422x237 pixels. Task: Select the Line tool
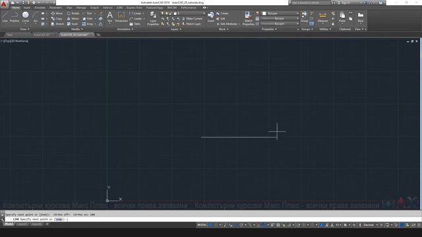point(5,16)
